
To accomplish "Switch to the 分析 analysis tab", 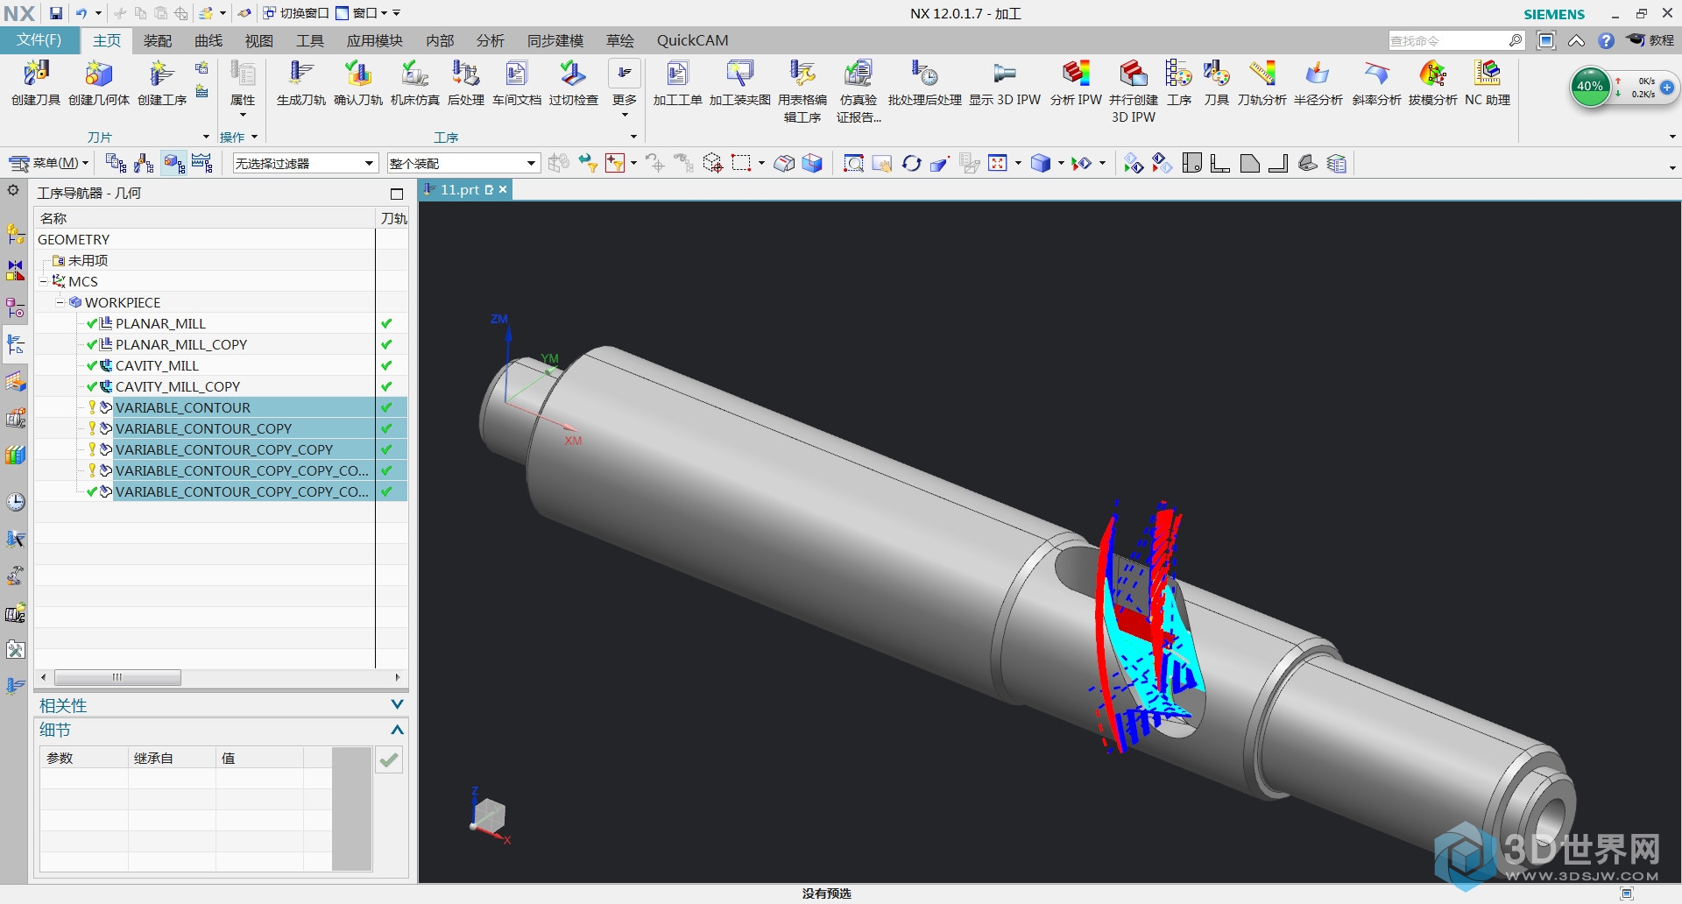I will 491,40.
